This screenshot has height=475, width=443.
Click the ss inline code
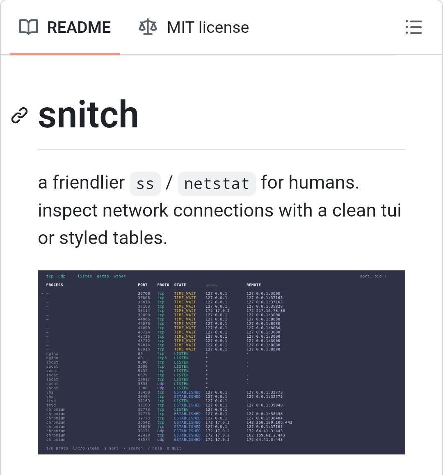[x=145, y=184]
